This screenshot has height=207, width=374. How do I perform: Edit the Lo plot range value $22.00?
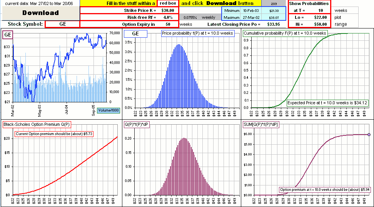coord(320,17)
